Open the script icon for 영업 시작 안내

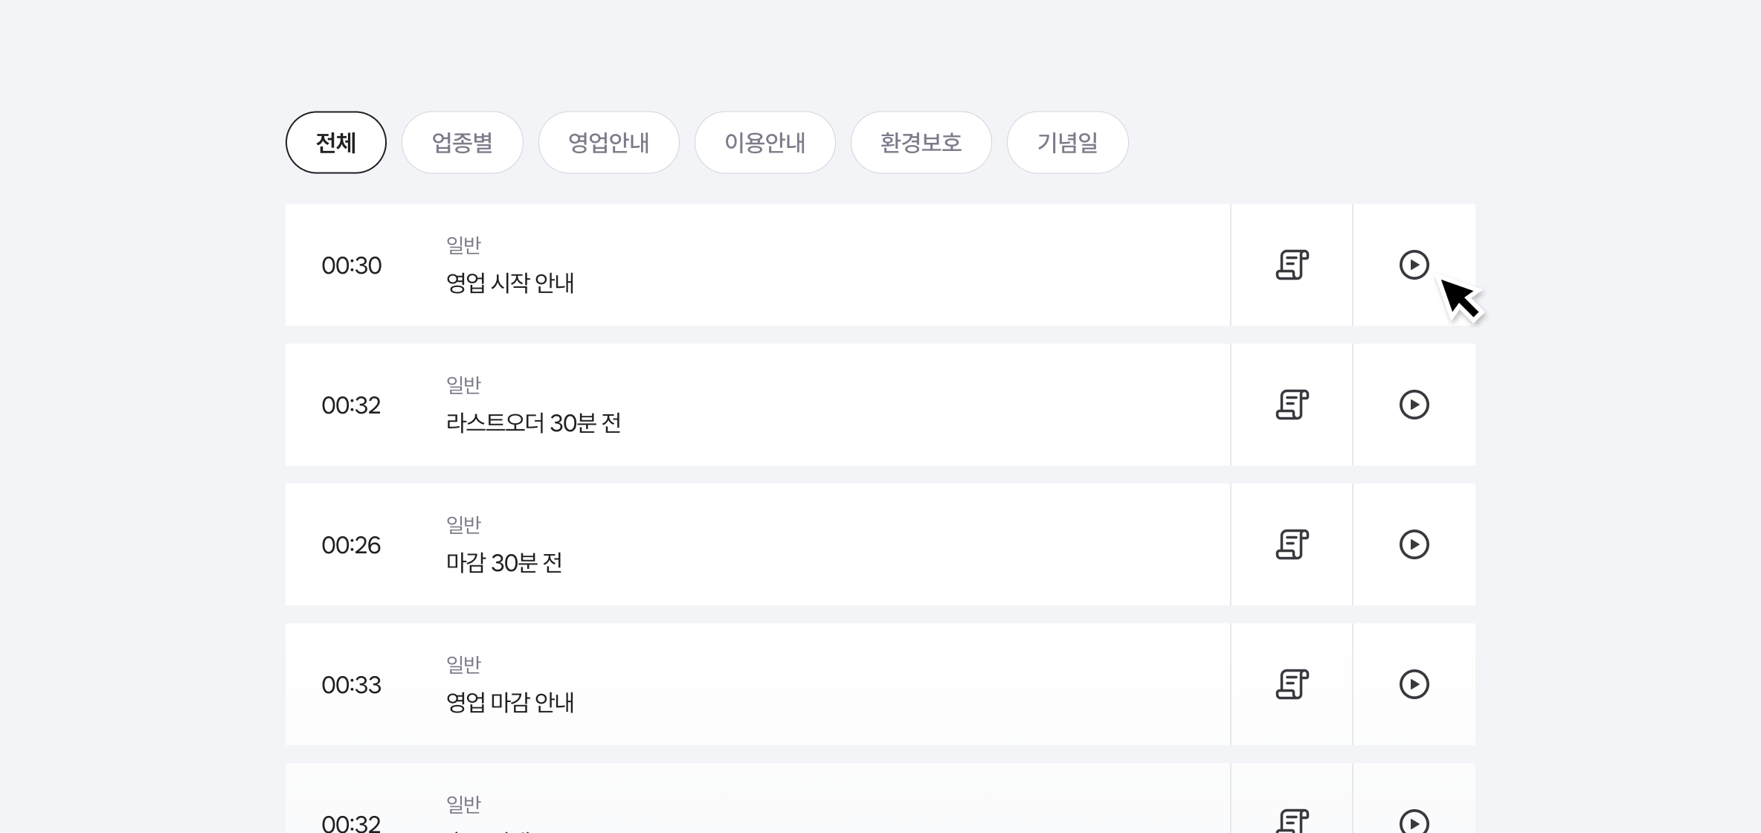tap(1292, 265)
